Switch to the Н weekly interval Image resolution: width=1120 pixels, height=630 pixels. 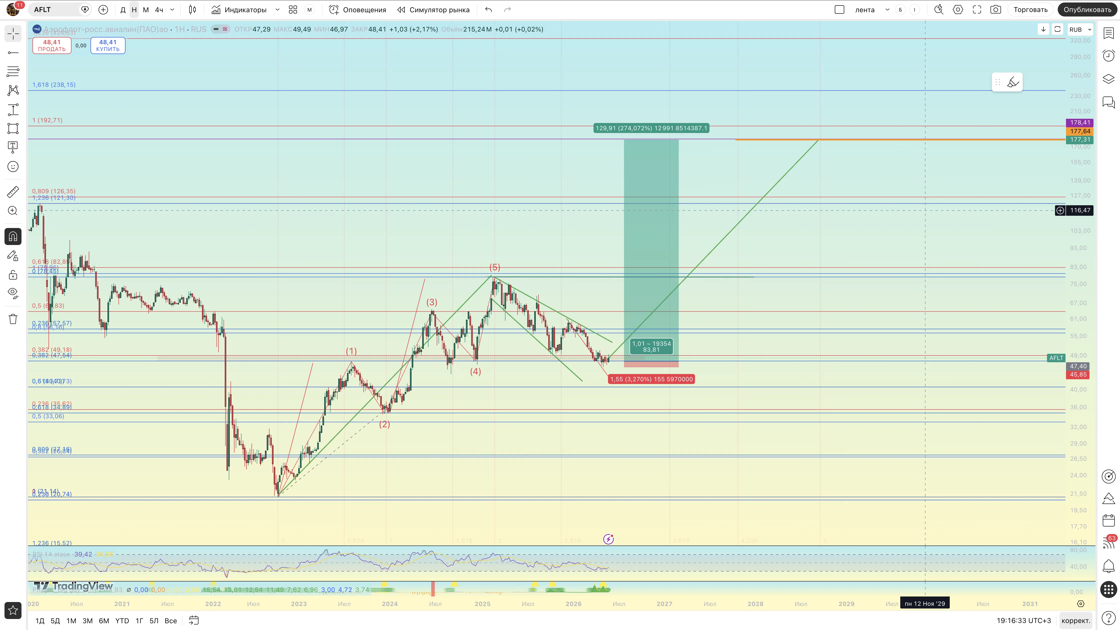coord(134,9)
